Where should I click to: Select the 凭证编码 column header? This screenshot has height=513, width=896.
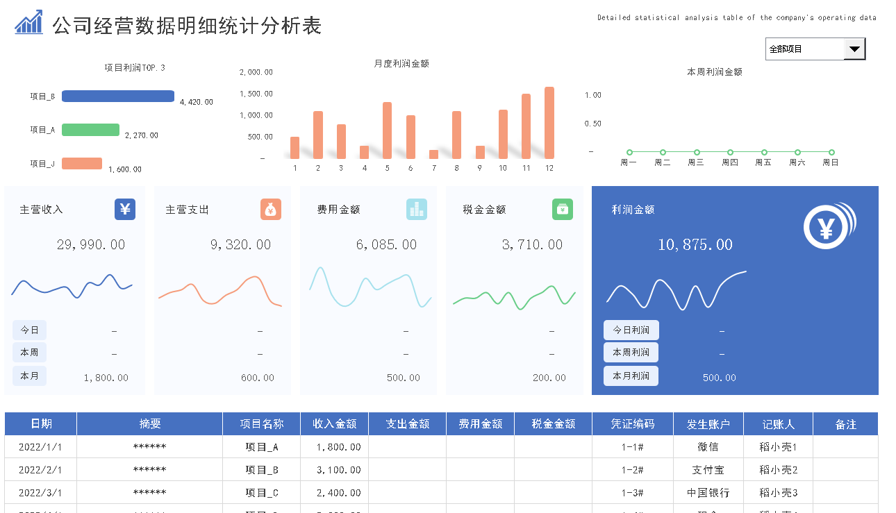point(633,424)
